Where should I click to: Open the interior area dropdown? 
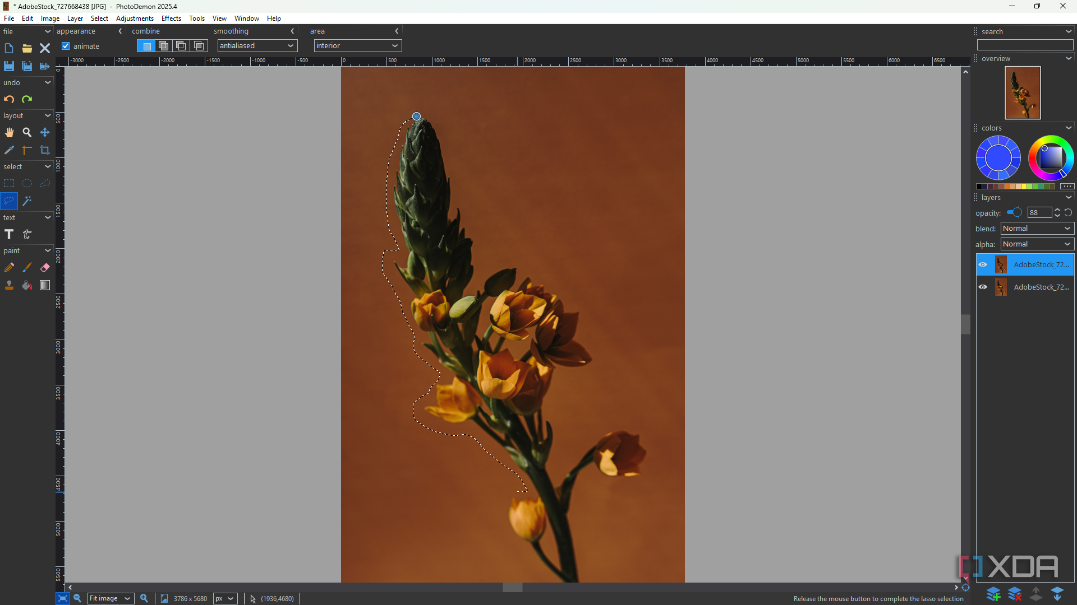point(357,46)
